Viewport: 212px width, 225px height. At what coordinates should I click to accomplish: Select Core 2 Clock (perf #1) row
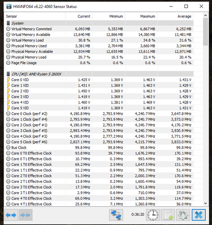coord(99,125)
